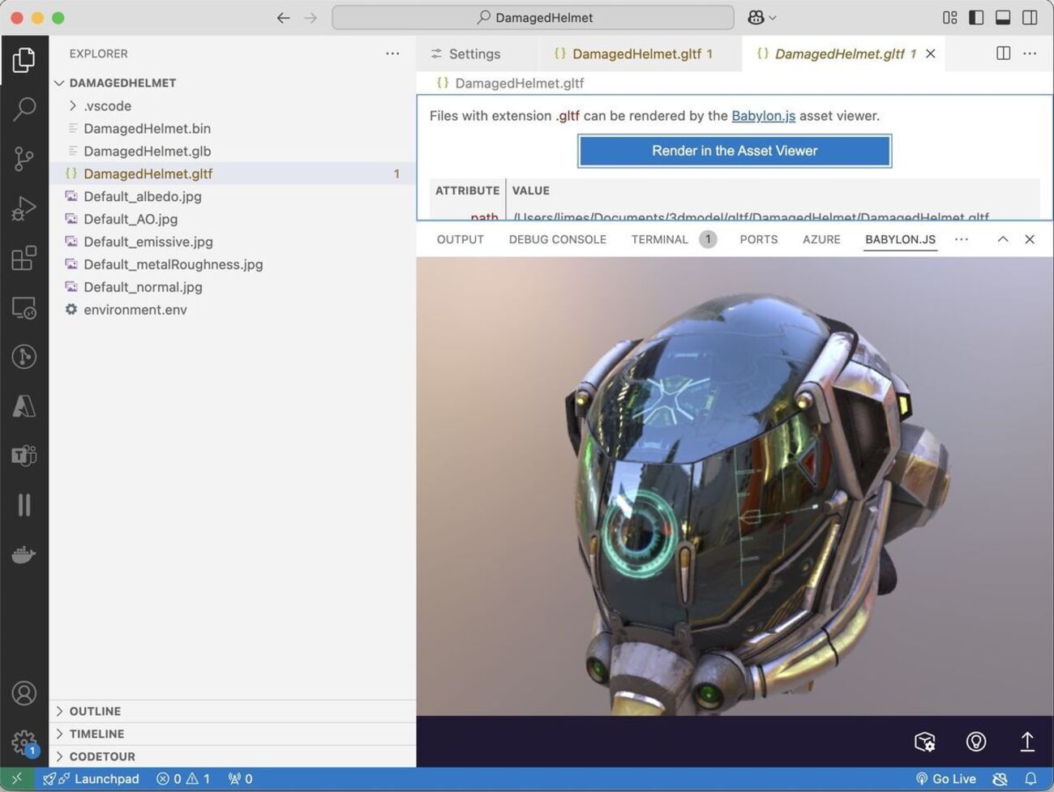Open the Extensions view
This screenshot has width=1054, height=792.
24,258
